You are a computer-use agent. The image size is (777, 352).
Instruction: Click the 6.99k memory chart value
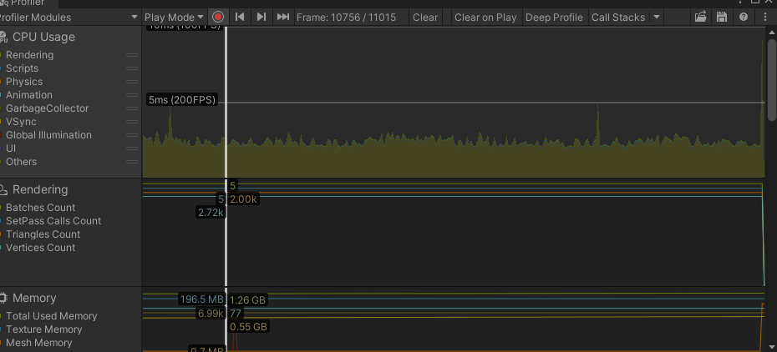point(211,313)
